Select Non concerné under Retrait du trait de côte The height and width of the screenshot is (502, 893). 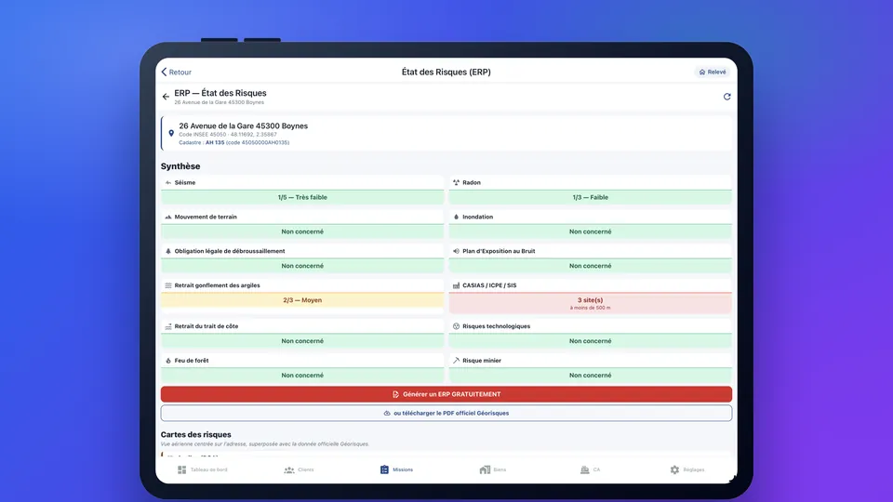point(302,341)
